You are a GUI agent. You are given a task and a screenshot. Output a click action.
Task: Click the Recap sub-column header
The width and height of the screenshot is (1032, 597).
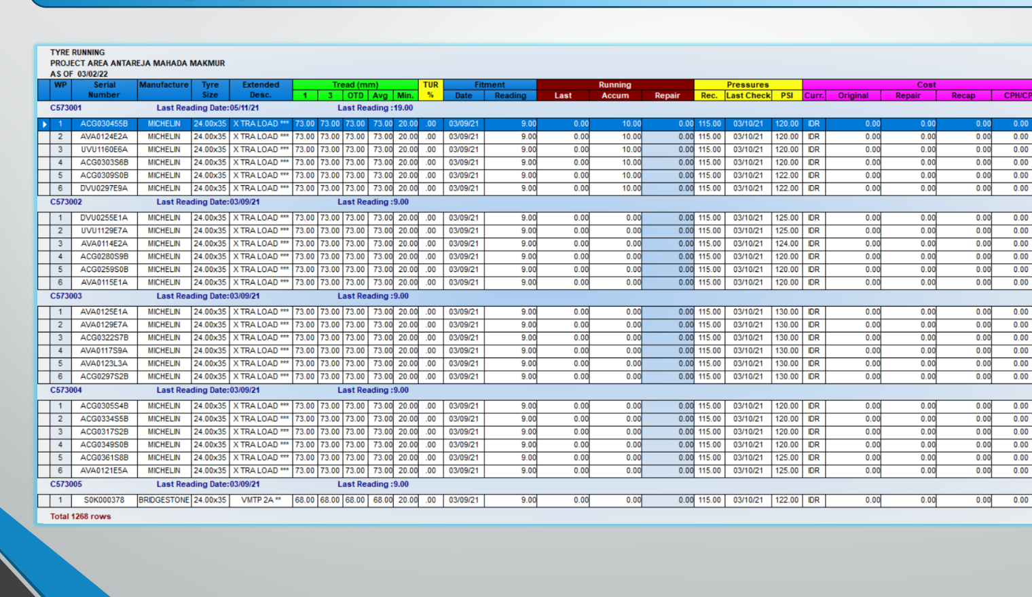click(963, 96)
